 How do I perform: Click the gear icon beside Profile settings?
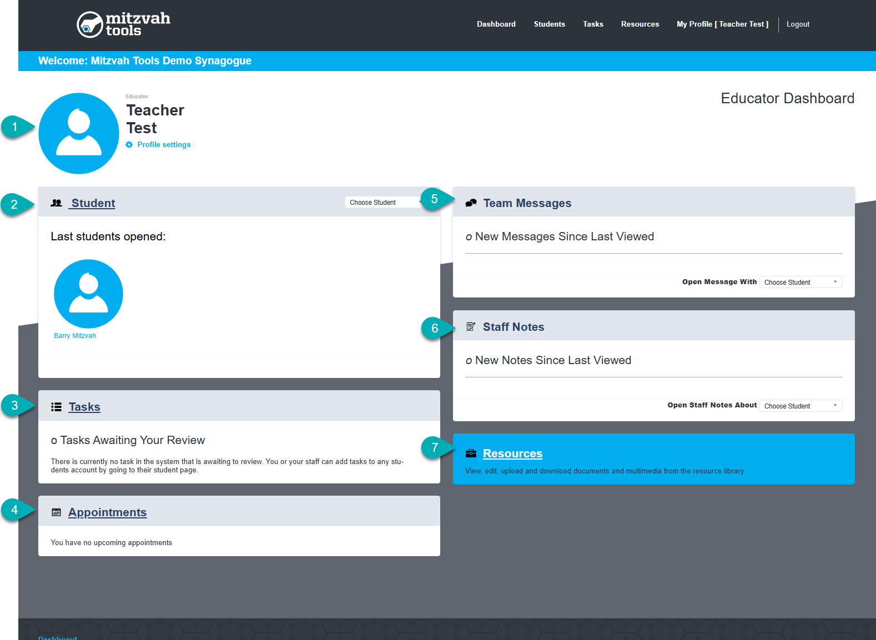point(129,145)
